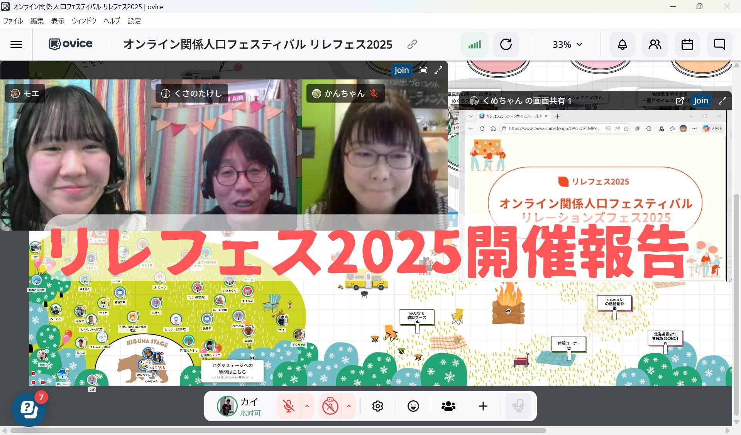Expand microphone options chevron
The image size is (741, 435).
click(307, 406)
